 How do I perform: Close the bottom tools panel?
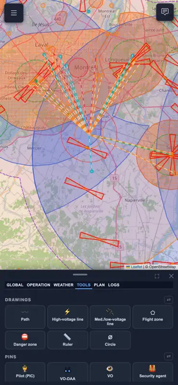171,276
